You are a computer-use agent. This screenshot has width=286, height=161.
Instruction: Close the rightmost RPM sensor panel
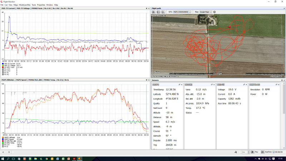[x=279, y=85]
